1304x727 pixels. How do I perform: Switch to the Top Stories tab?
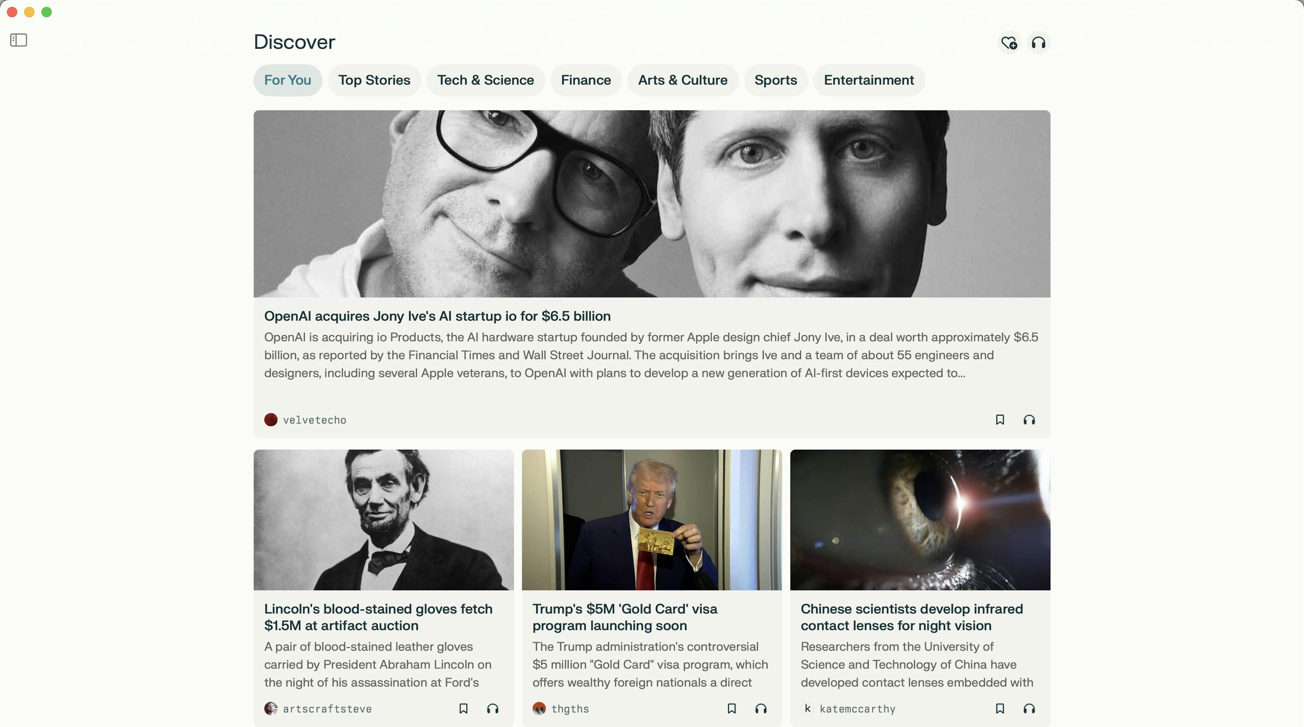click(374, 80)
